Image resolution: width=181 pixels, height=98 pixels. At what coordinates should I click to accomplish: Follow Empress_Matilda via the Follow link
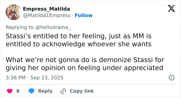pyautogui.click(x=84, y=15)
